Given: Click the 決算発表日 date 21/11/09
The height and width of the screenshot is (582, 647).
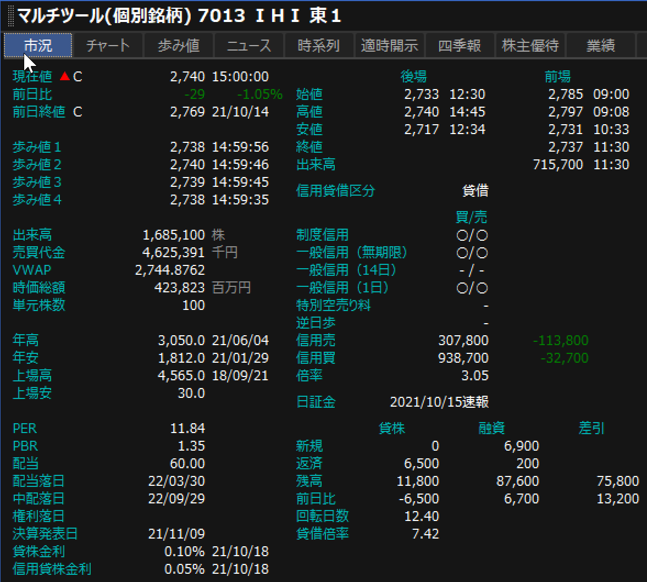Looking at the screenshot, I should [176, 534].
